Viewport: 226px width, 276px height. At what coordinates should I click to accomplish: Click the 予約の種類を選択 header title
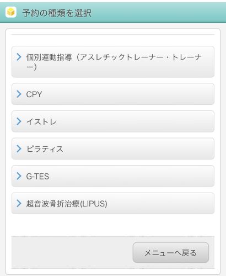click(x=57, y=13)
